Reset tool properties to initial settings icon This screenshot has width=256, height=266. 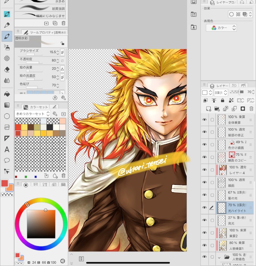55,98
